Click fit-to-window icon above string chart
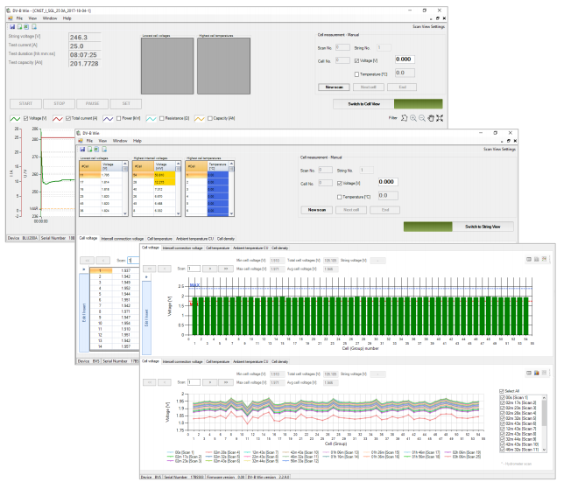The height and width of the screenshot is (482, 564). (440, 118)
